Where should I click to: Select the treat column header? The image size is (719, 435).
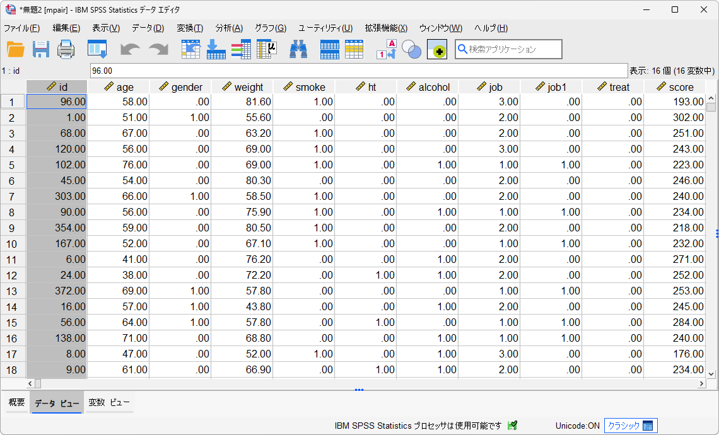(614, 87)
